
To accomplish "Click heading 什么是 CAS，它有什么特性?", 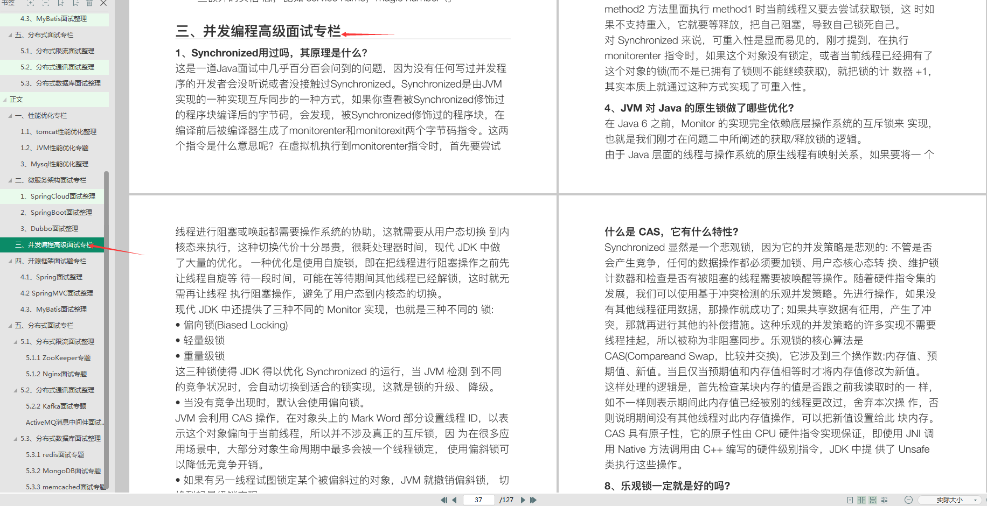I will point(671,232).
